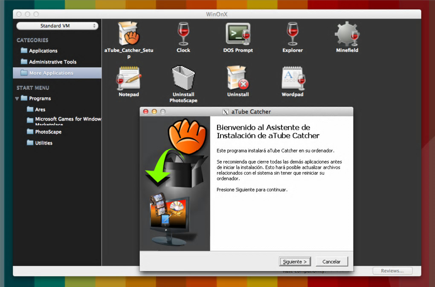Screen dimensions: 435x287
Task: Click the START MENU section header
Action: coord(33,88)
